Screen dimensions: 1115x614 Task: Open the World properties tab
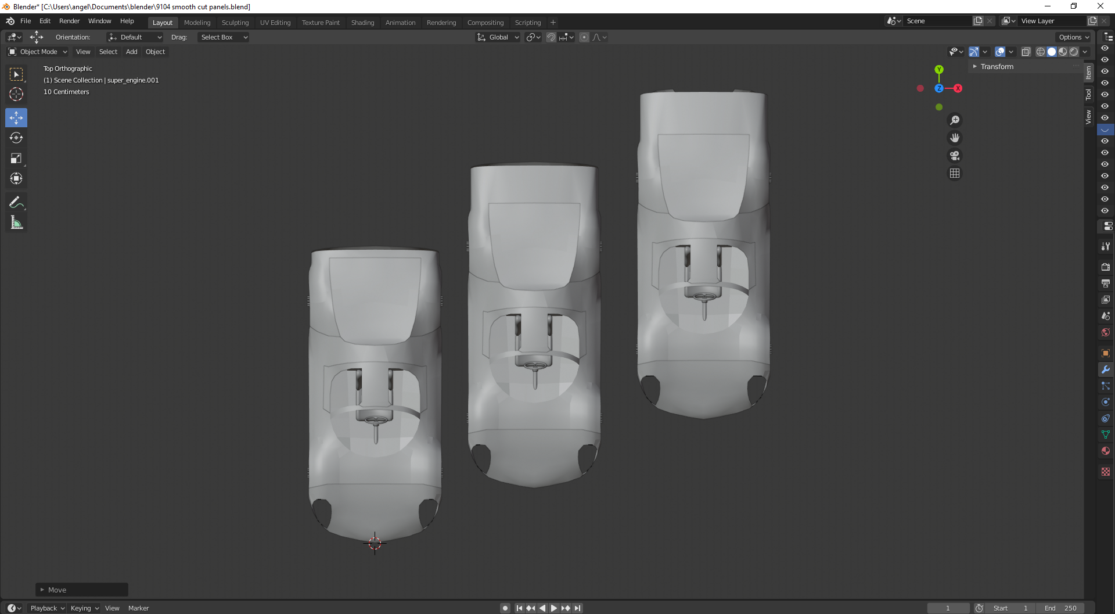point(1105,332)
